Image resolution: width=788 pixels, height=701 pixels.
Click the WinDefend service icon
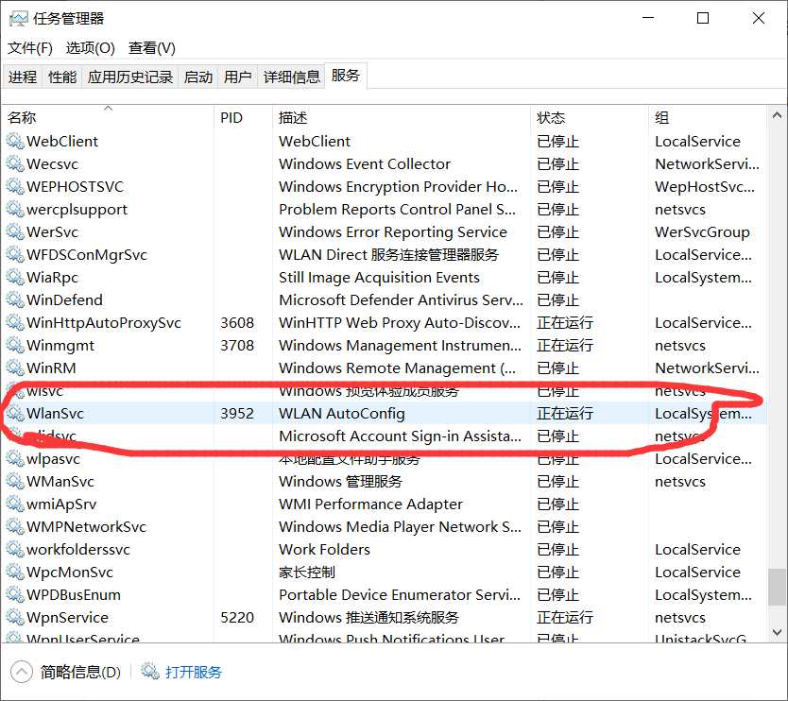15,299
